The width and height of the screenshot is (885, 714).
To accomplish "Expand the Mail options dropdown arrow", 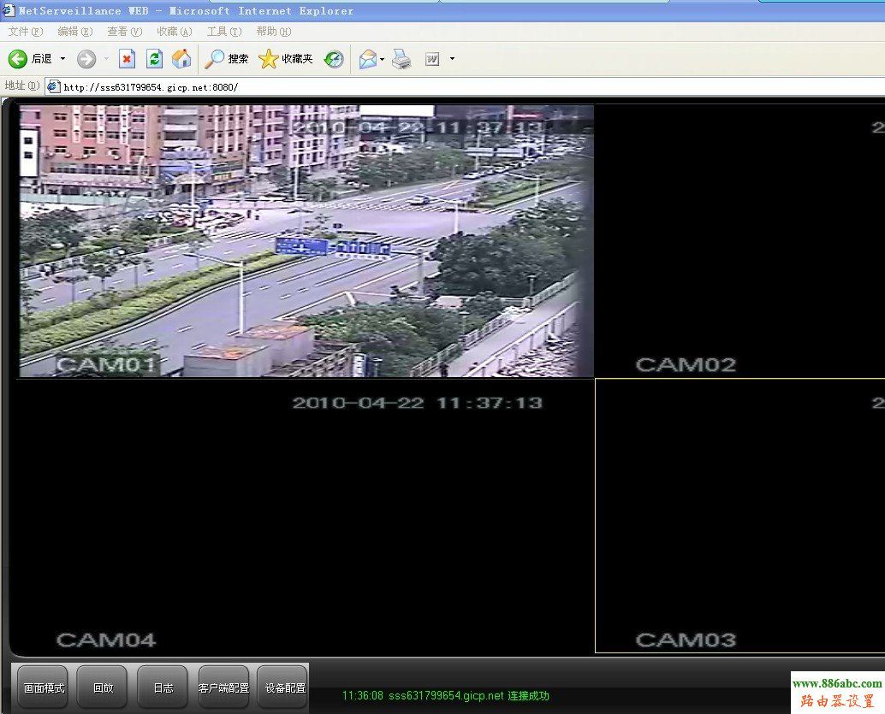I will tap(383, 59).
